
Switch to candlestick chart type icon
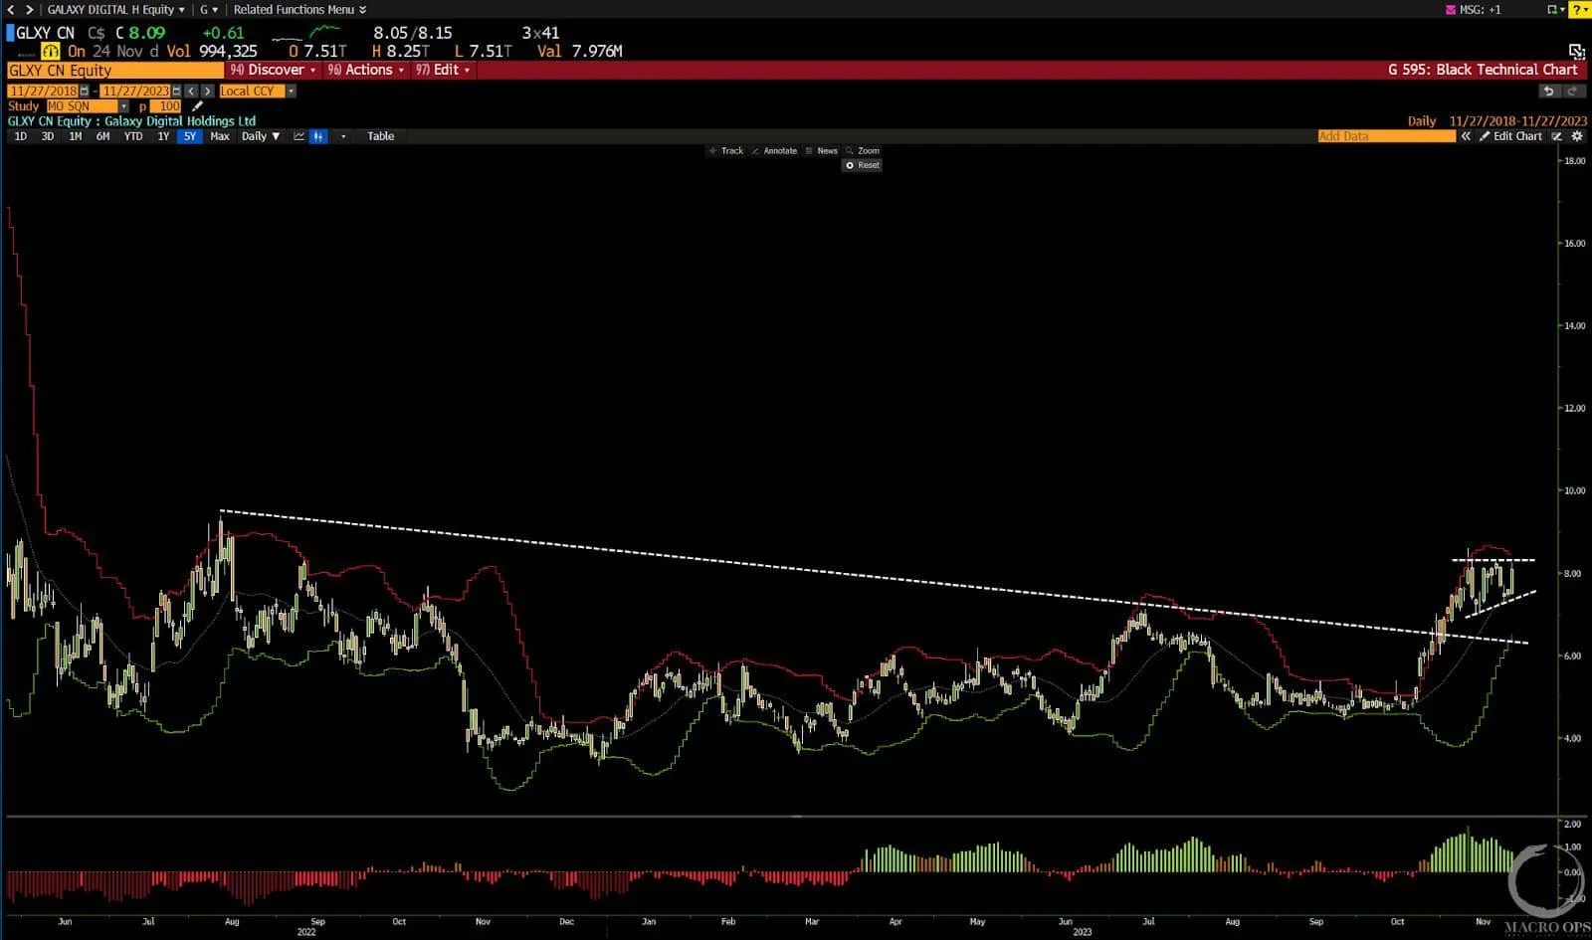click(x=318, y=136)
